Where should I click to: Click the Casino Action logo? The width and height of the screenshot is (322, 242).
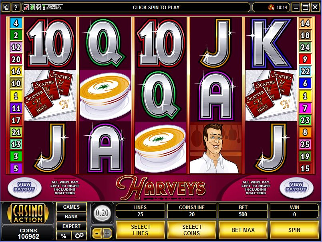coord(28,214)
